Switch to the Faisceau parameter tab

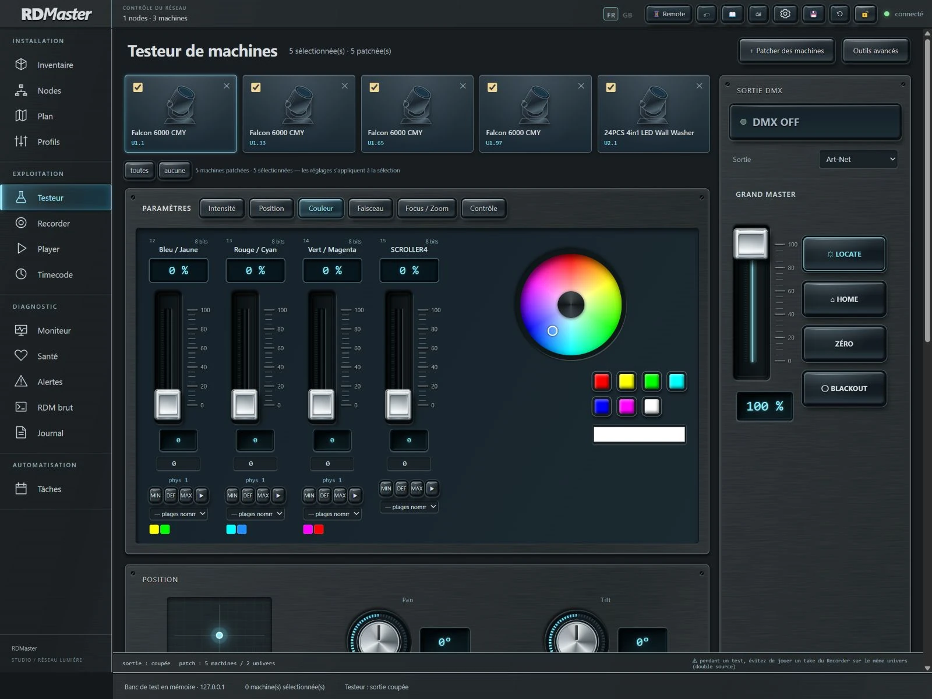tap(370, 209)
